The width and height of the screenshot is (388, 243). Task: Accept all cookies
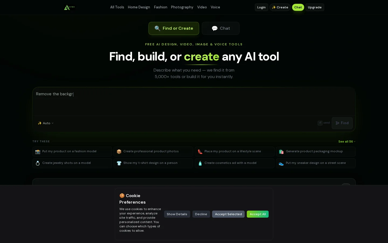click(258, 214)
